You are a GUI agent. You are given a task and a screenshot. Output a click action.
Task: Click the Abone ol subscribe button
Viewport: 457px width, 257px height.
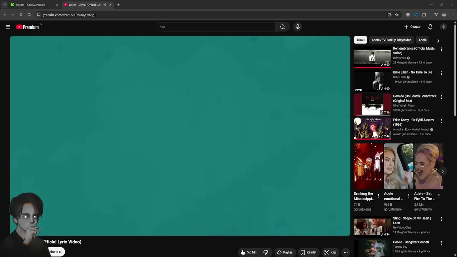(x=56, y=252)
